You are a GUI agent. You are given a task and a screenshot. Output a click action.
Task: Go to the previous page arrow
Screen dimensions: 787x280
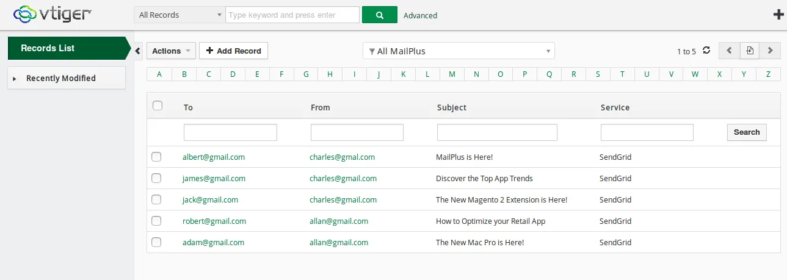coord(729,51)
